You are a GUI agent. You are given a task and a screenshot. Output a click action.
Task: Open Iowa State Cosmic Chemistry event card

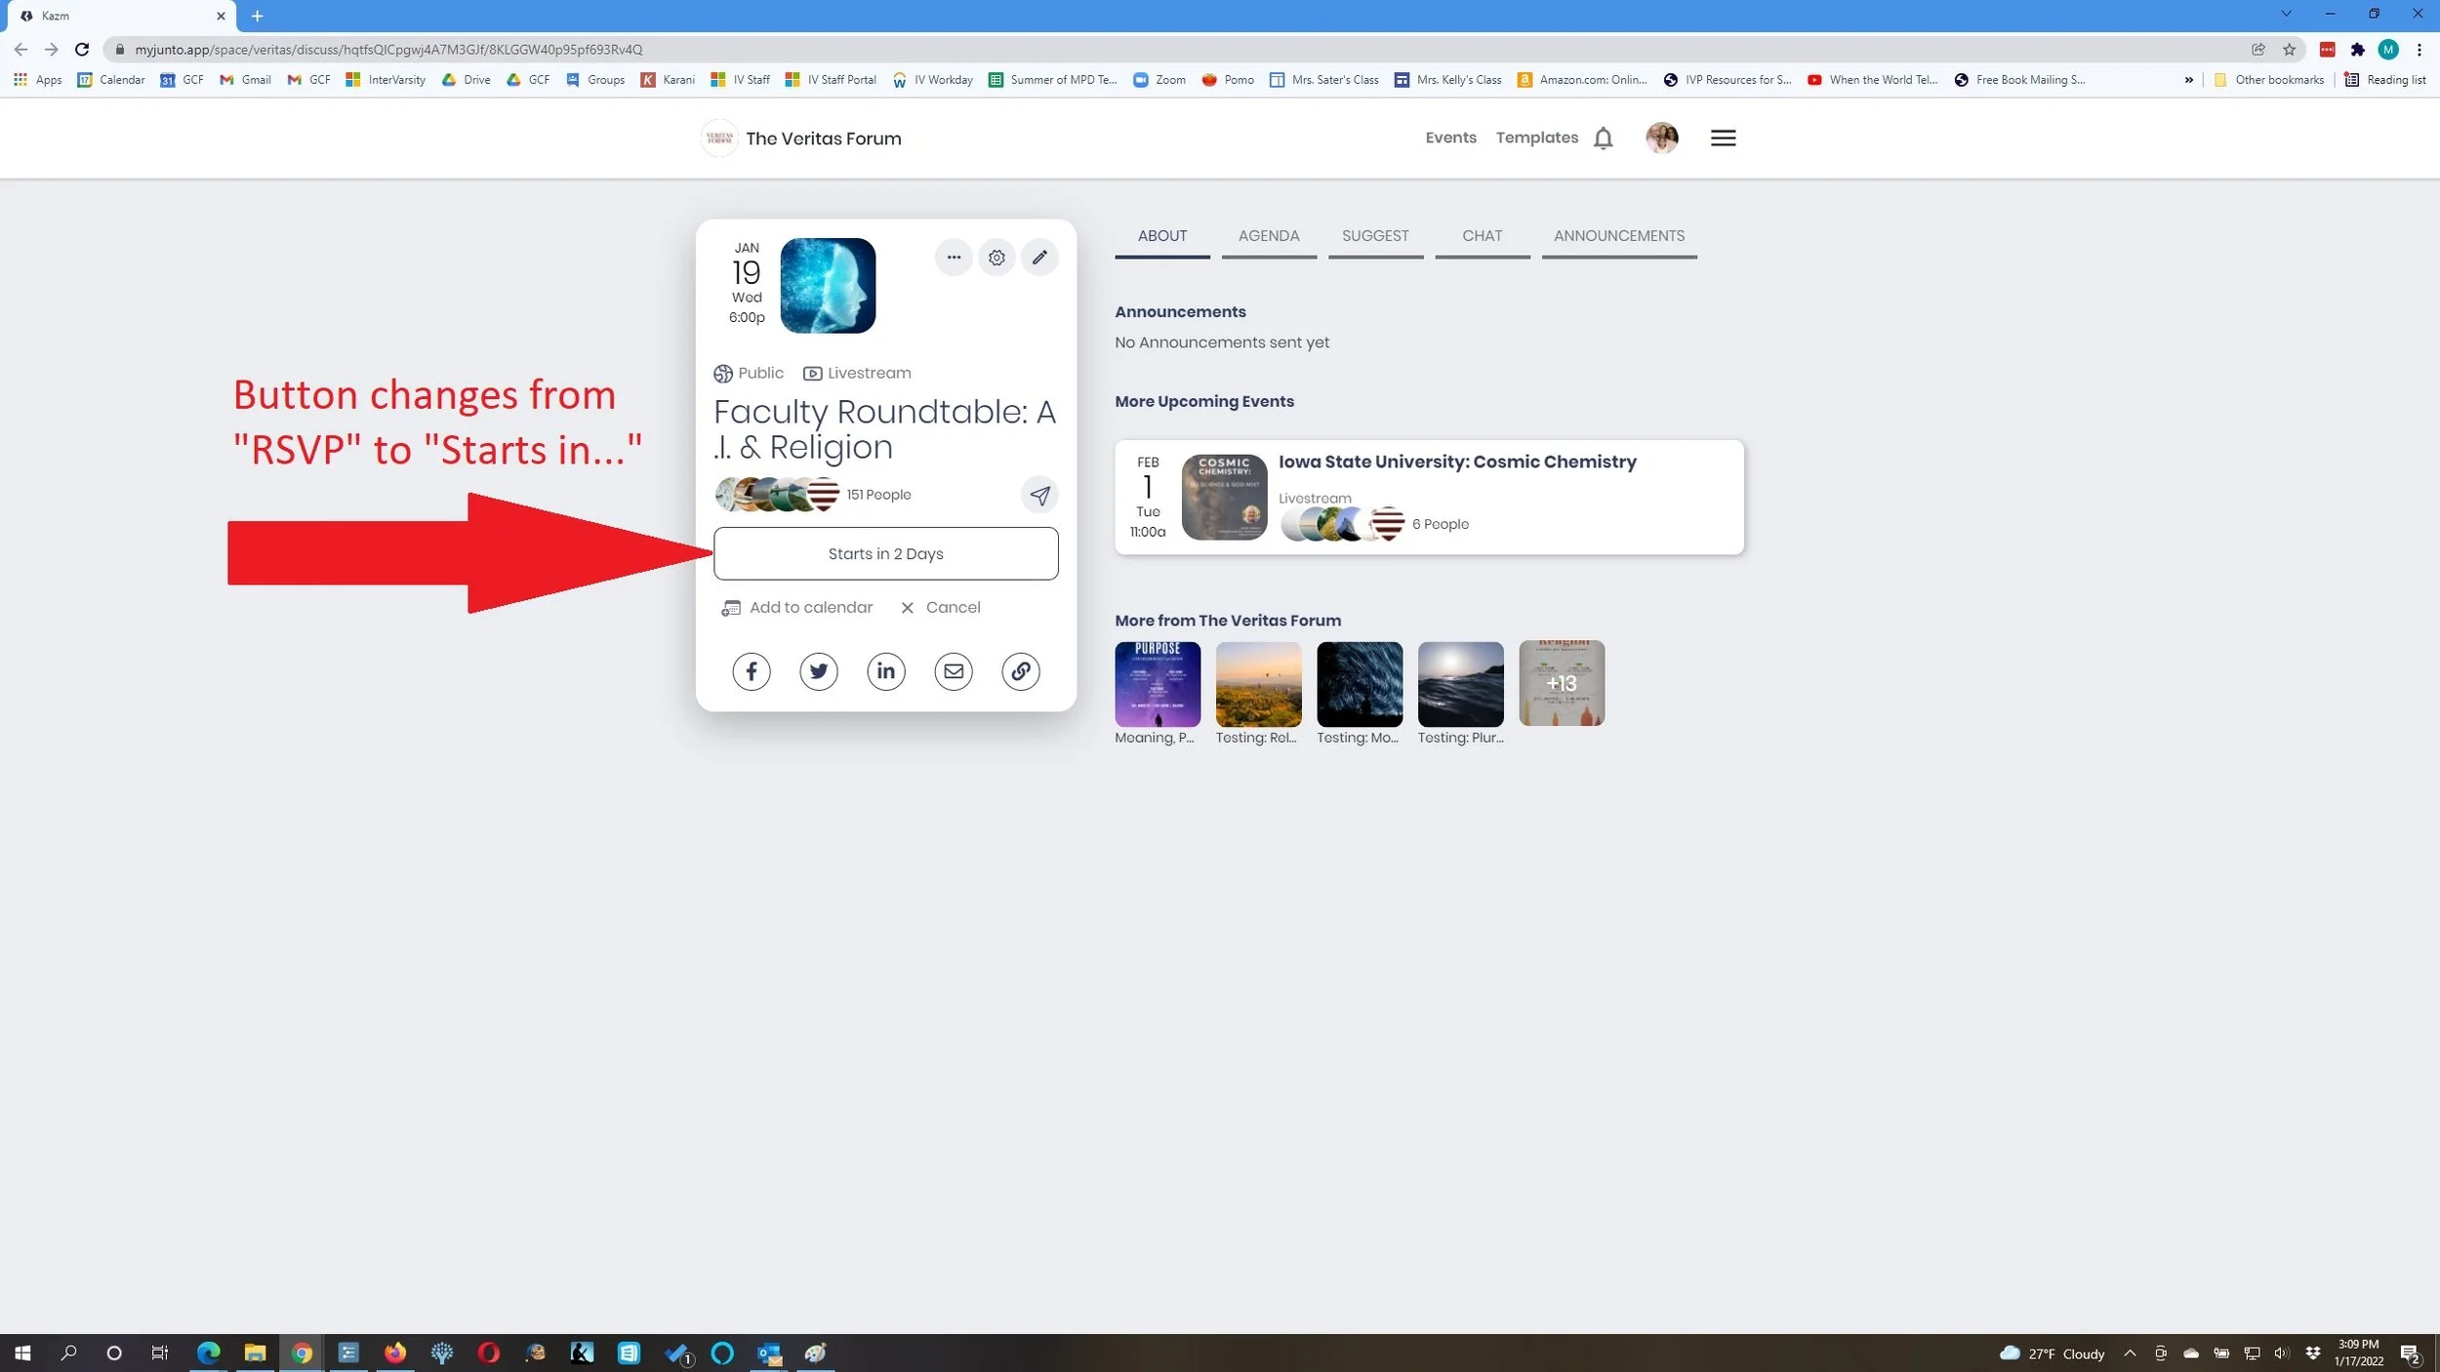1456,463
